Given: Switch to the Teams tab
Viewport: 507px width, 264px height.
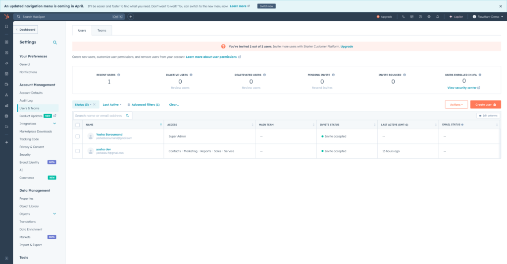Looking at the screenshot, I should pos(102,30).
